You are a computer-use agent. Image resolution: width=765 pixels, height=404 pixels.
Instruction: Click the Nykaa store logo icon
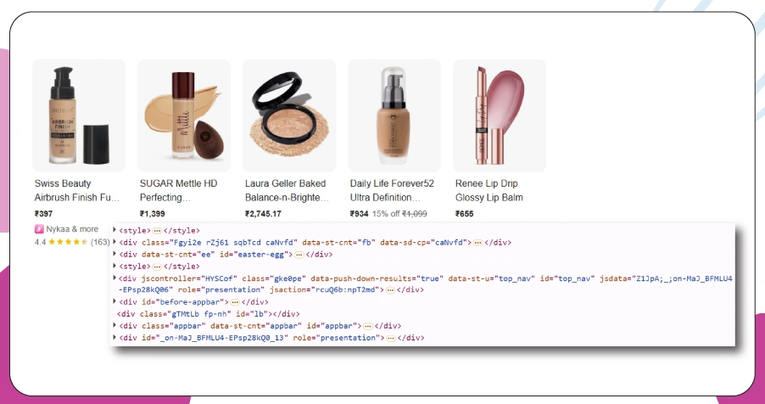(x=38, y=229)
